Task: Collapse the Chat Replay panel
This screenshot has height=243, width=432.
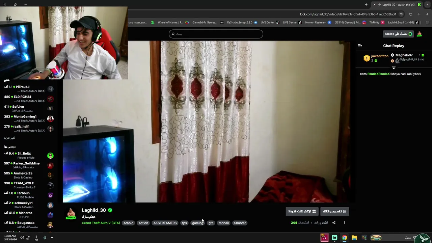Action: [360, 46]
